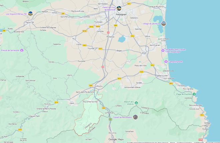Image resolution: width=220 pixels, height=143 pixels.
Task: Click the red road shield near Portbou
Action: tap(200, 139)
